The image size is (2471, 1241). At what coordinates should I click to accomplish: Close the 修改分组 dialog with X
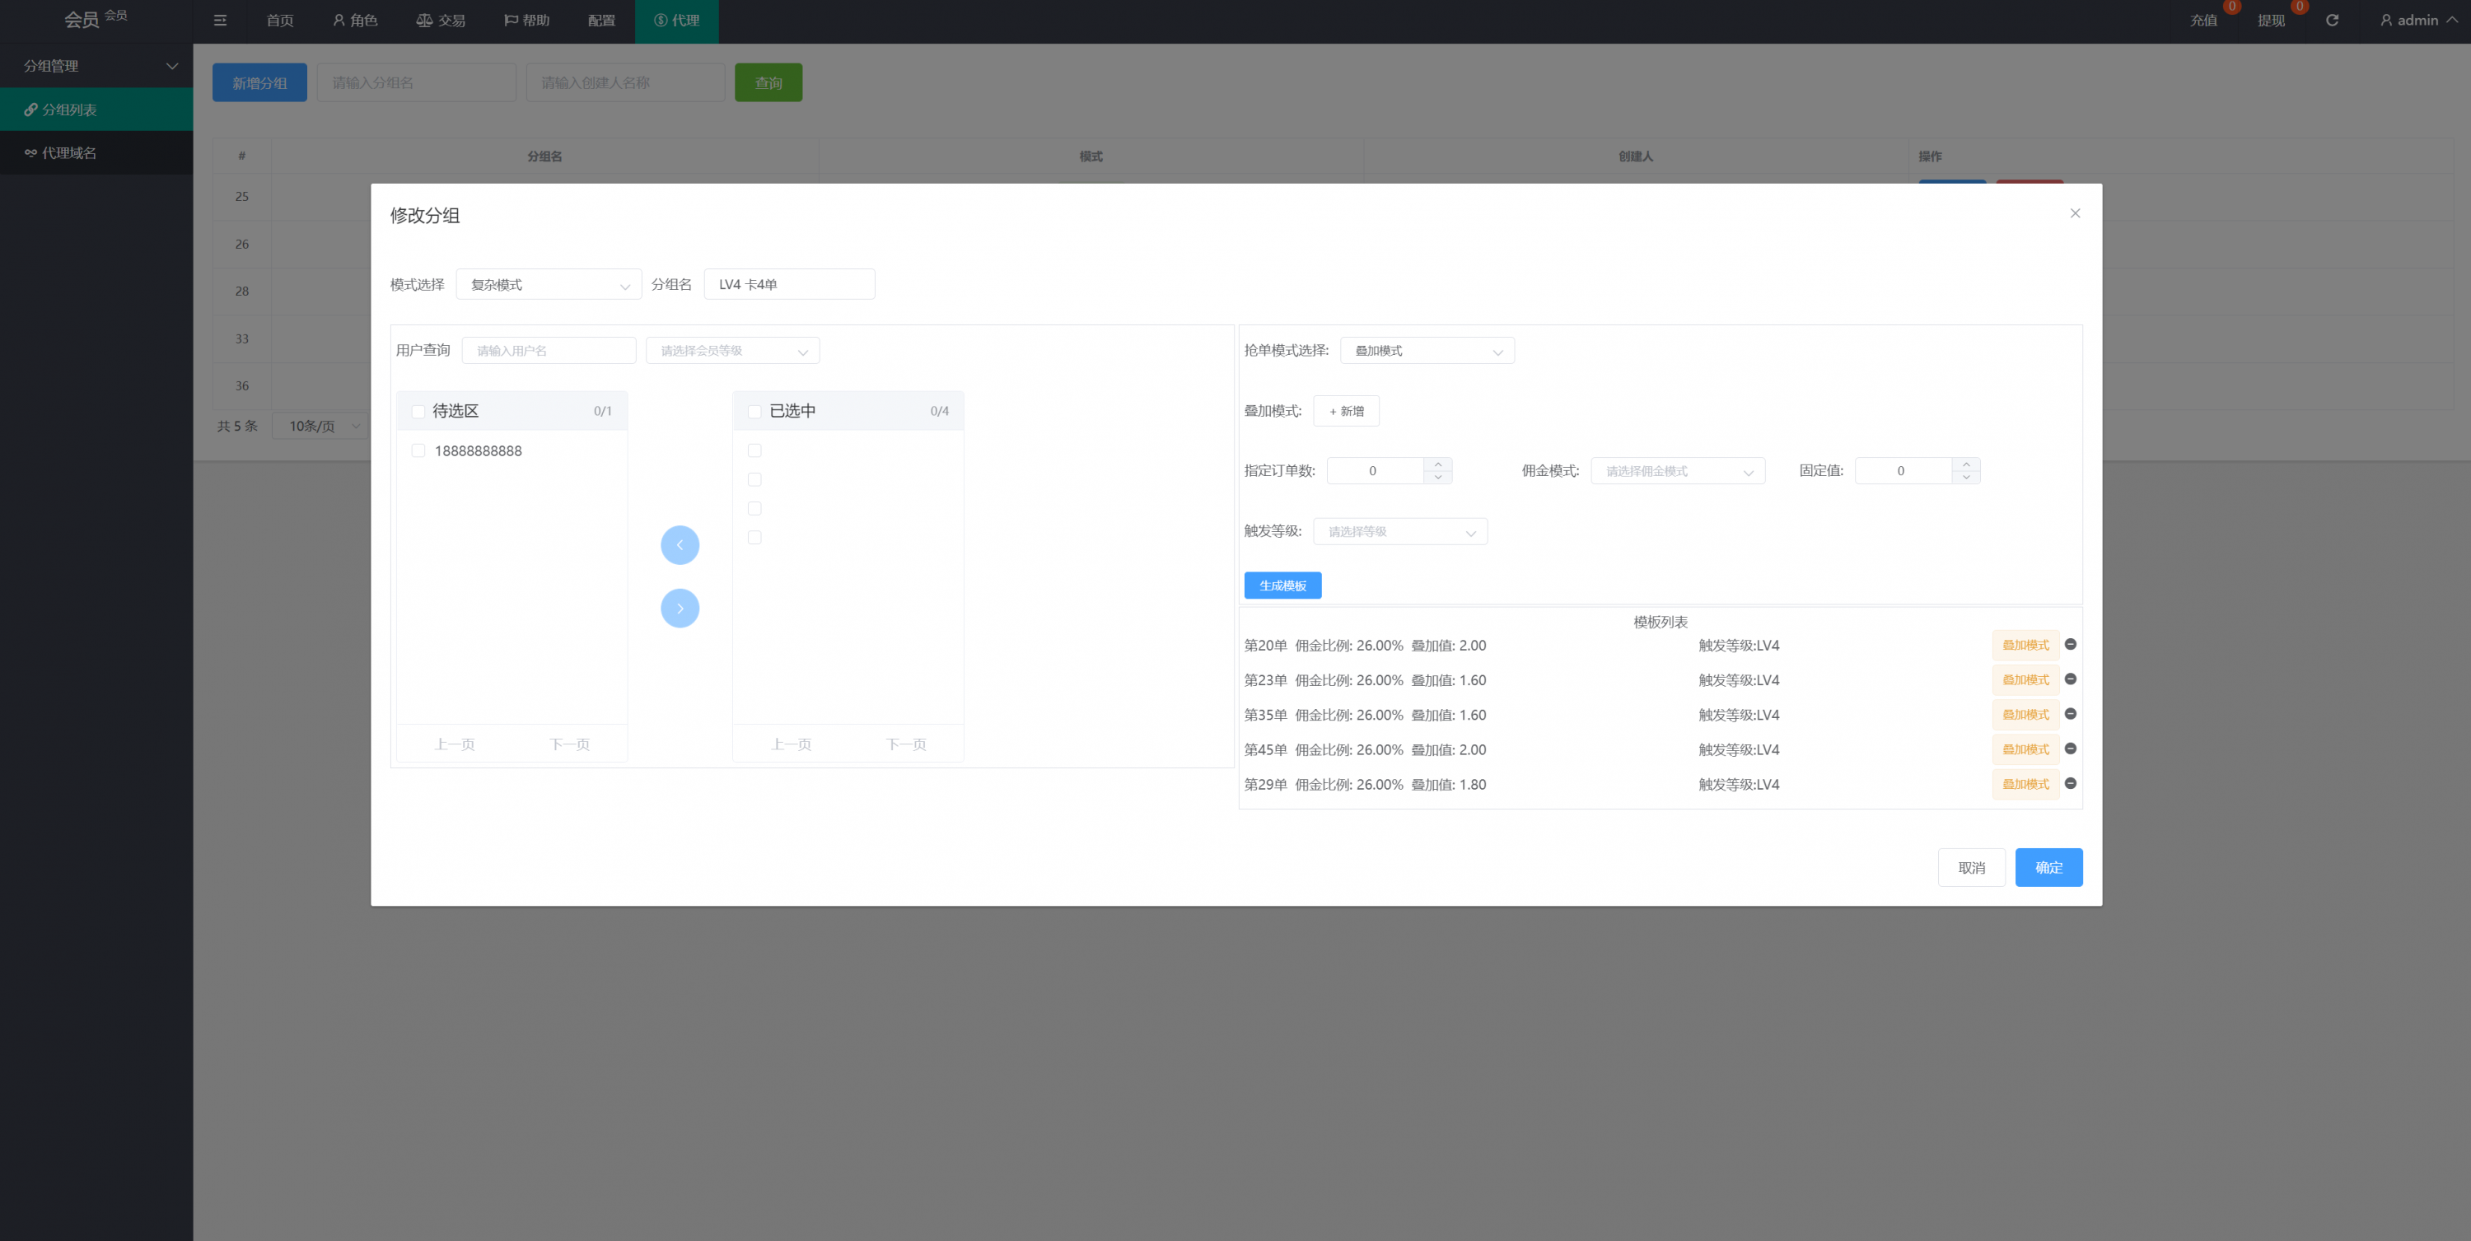[2075, 213]
